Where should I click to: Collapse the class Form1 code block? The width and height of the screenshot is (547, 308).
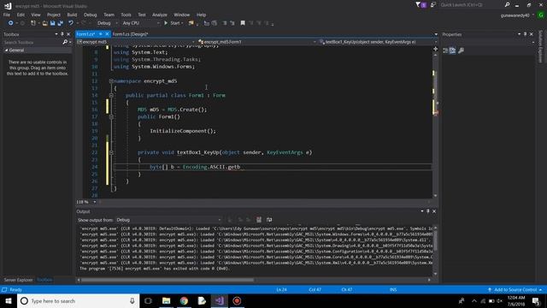111,95
